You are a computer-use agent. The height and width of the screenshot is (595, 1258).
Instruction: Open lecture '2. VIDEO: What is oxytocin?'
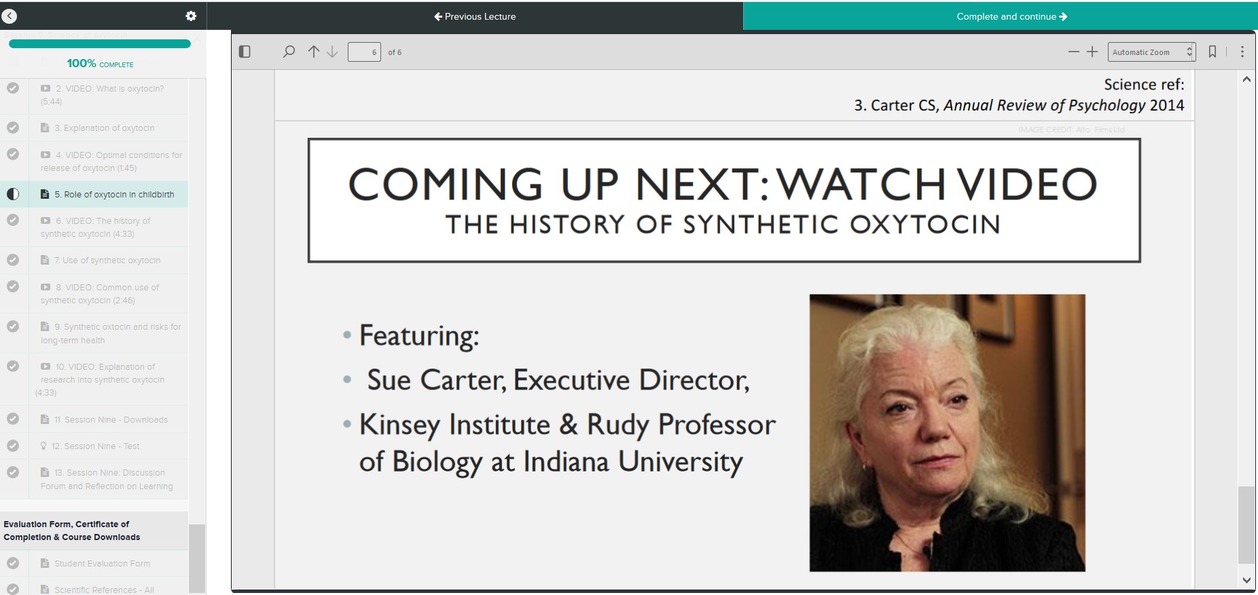click(102, 95)
